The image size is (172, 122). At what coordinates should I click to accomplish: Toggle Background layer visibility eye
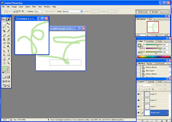click(x=139, y=113)
